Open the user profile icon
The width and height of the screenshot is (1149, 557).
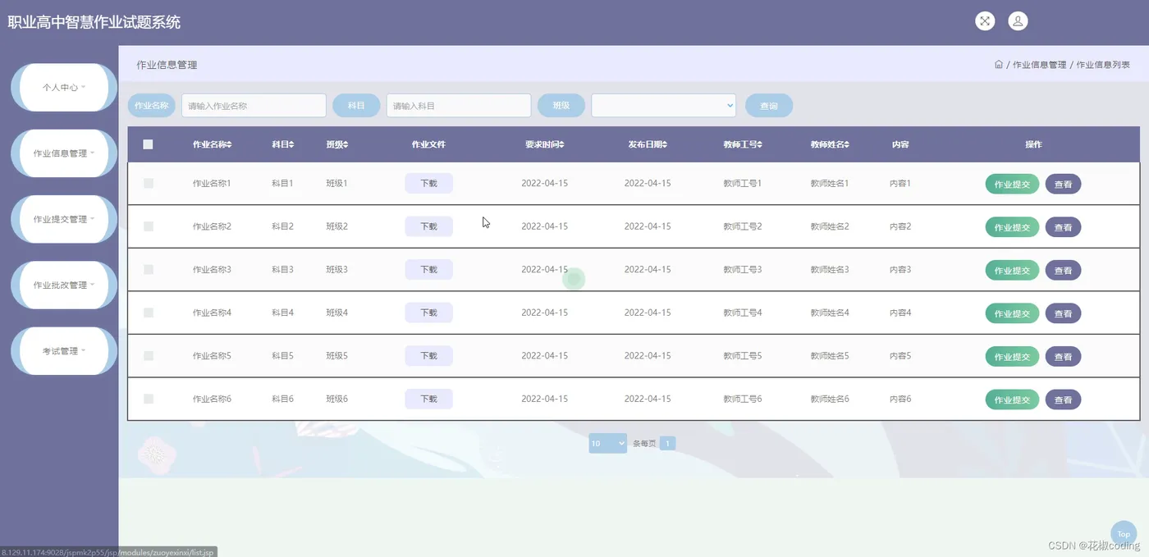tap(1018, 21)
